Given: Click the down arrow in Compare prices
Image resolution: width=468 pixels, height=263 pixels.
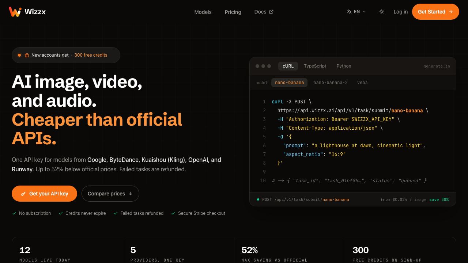Looking at the screenshot, I should [131, 194].
